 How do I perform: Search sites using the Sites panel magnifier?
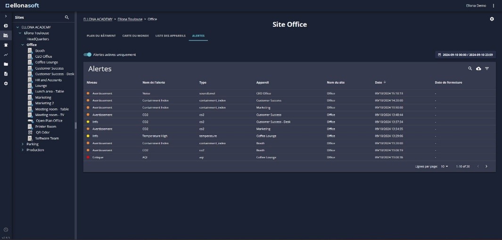67,17
